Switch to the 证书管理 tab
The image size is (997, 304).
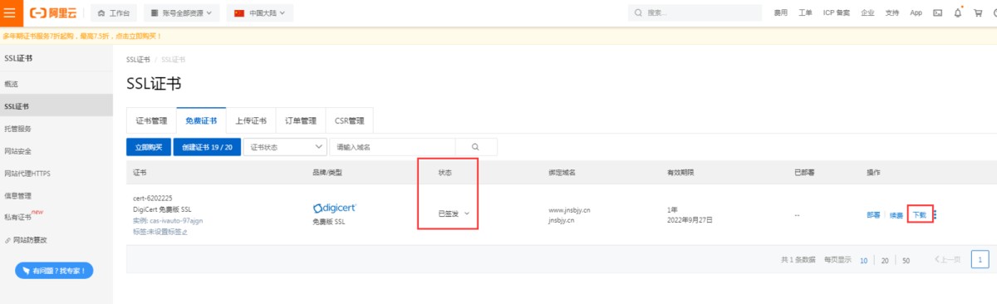pos(151,120)
